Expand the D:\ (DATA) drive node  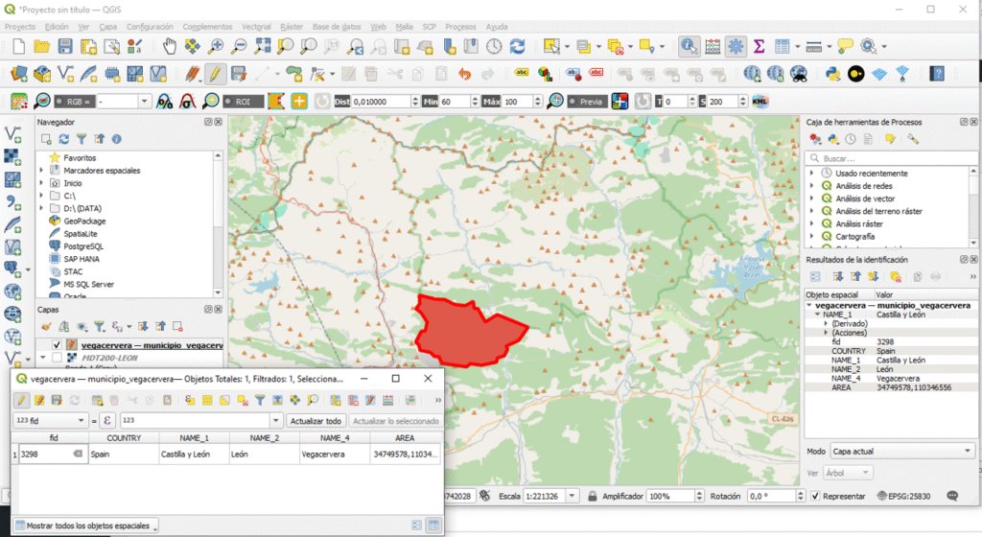(41, 208)
